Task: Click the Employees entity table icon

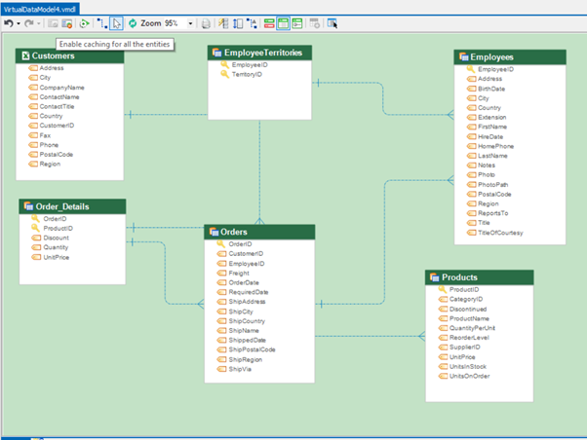Action: 463,57
